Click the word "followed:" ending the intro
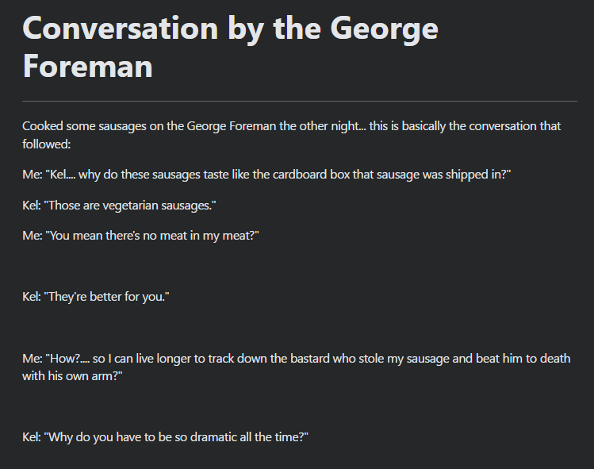The image size is (594, 469). pos(47,144)
